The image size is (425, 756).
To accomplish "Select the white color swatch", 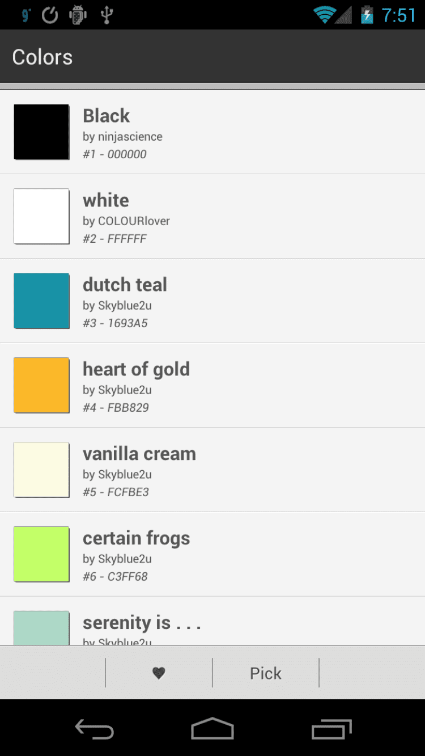I will (41, 216).
